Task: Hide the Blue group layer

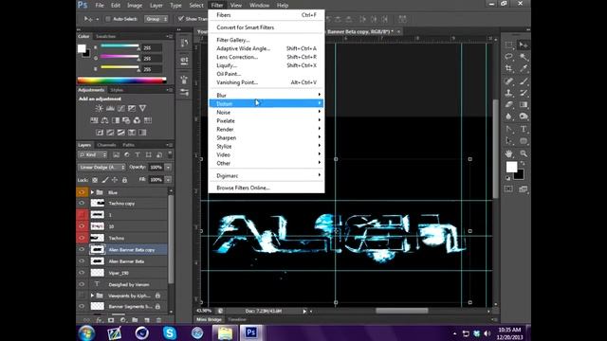Action: [82, 192]
